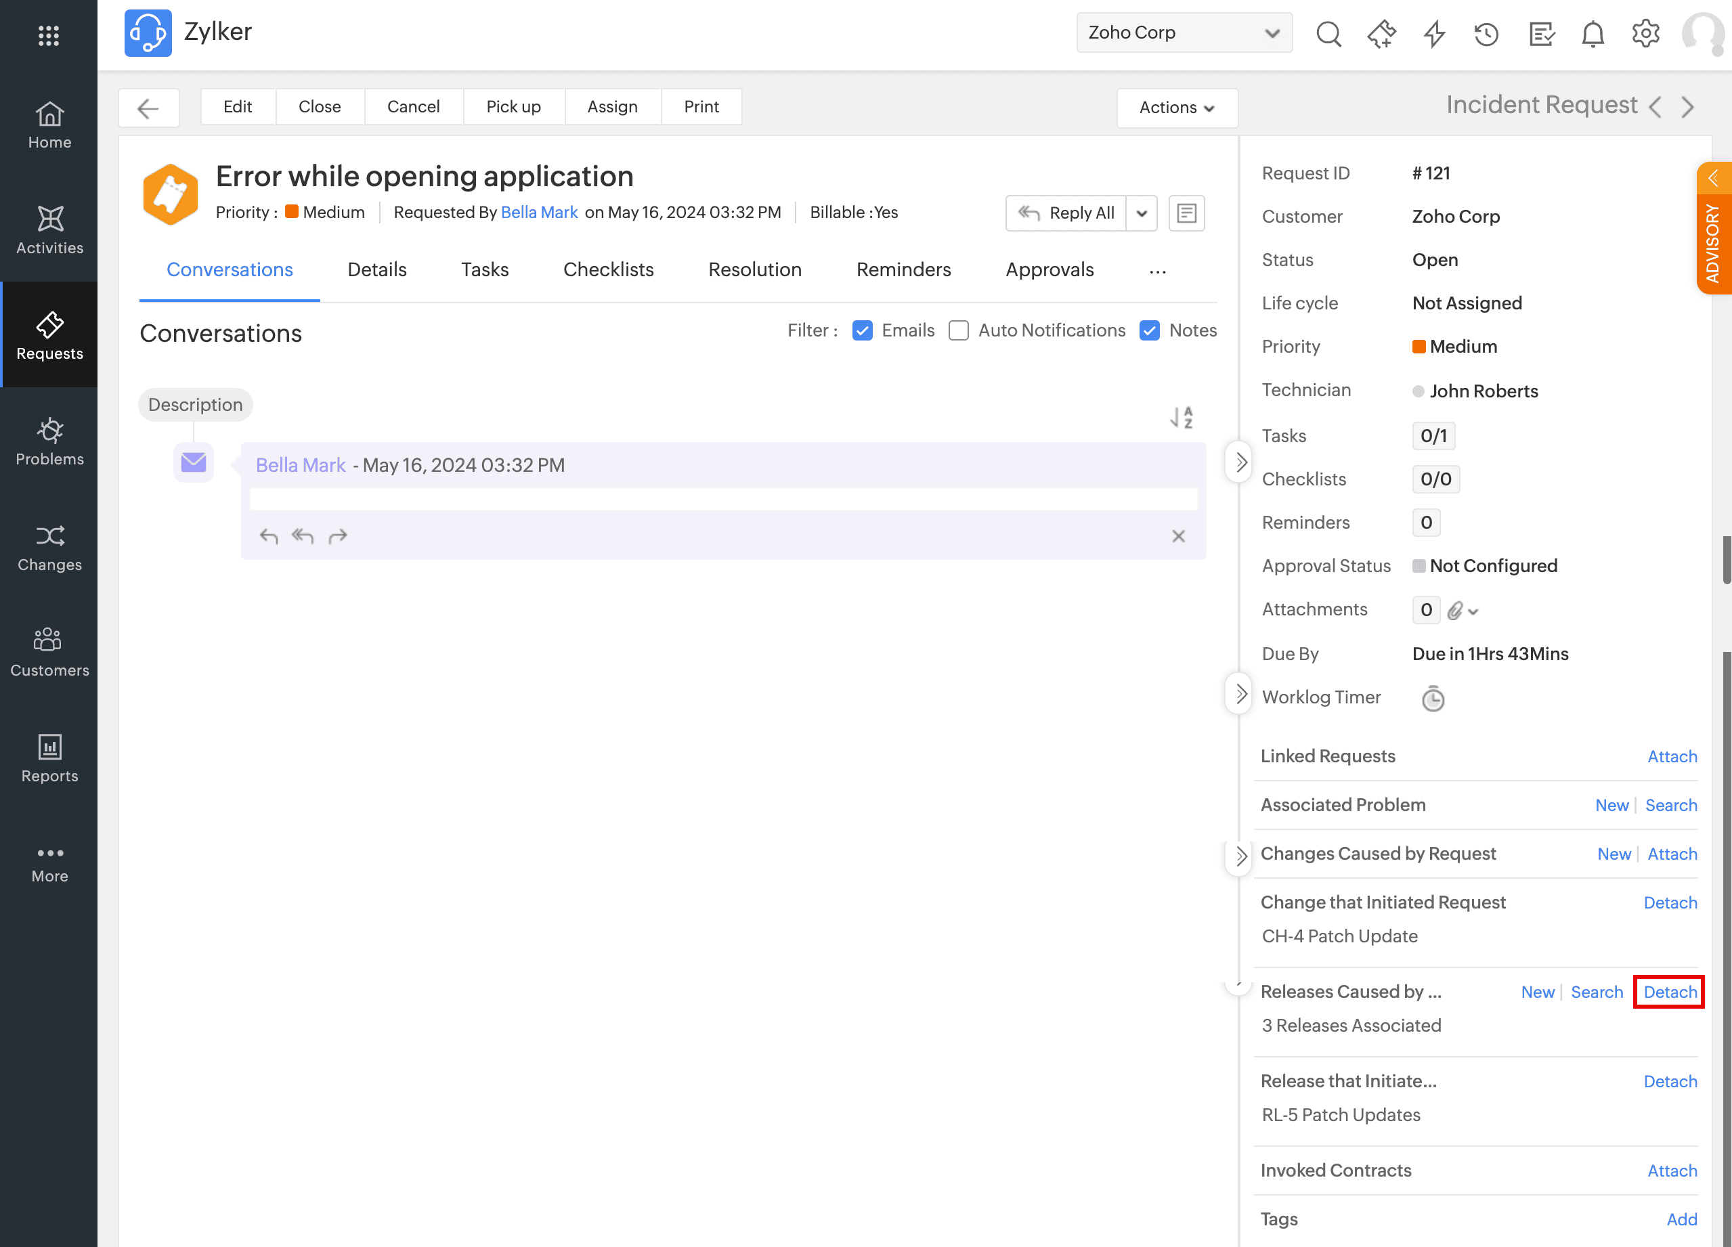This screenshot has height=1247, width=1732.
Task: Open the app launcher grid icon
Action: 49,35
